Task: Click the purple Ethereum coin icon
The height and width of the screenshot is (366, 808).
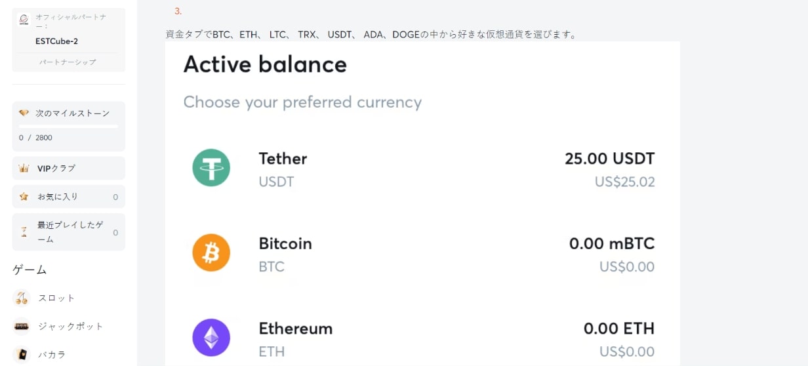Action: (x=211, y=338)
